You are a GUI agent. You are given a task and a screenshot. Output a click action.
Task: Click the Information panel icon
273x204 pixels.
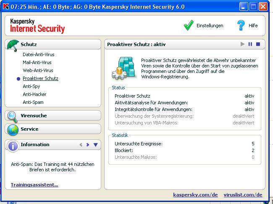13,145
